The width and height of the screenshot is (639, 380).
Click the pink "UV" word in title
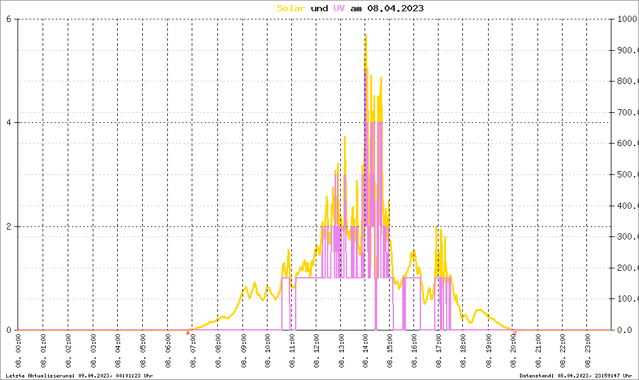pyautogui.click(x=339, y=8)
